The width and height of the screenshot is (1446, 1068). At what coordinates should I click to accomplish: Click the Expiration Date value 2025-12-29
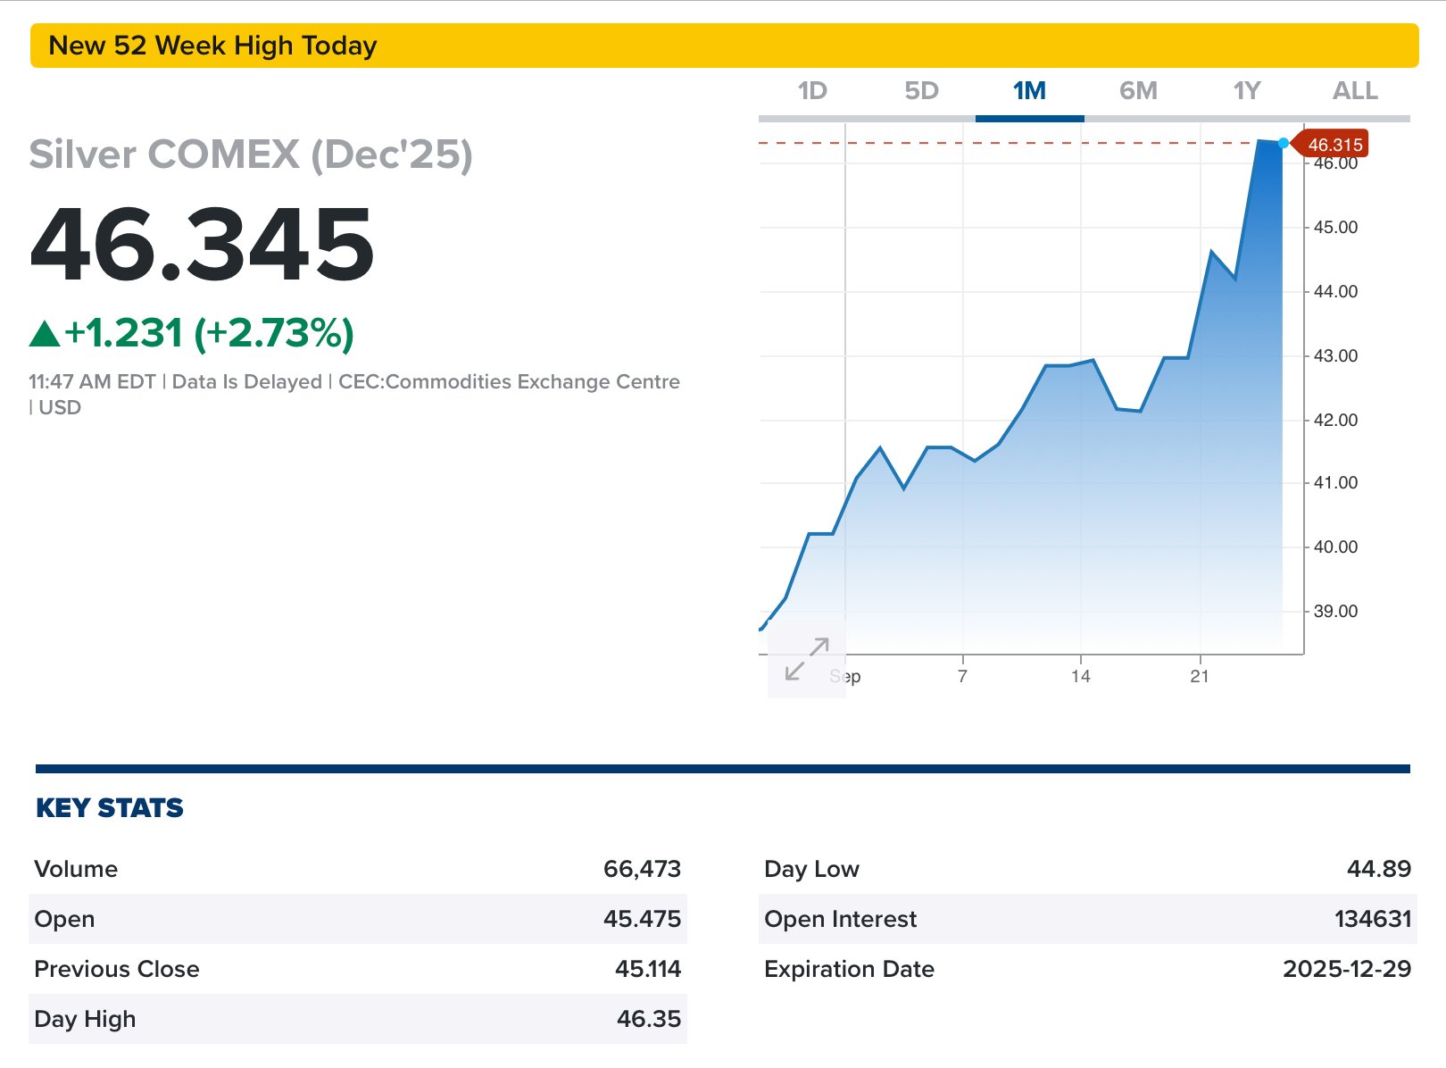tap(1347, 969)
